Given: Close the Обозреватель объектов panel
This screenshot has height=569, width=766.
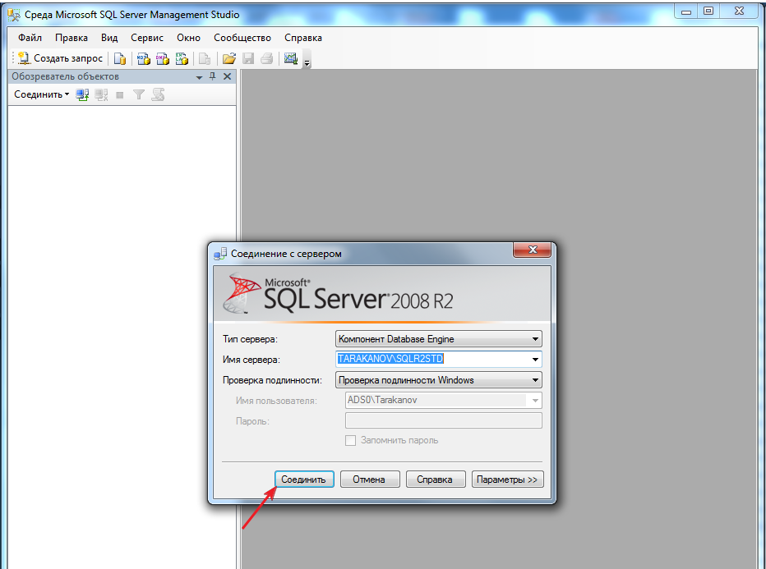Looking at the screenshot, I should click(x=227, y=76).
